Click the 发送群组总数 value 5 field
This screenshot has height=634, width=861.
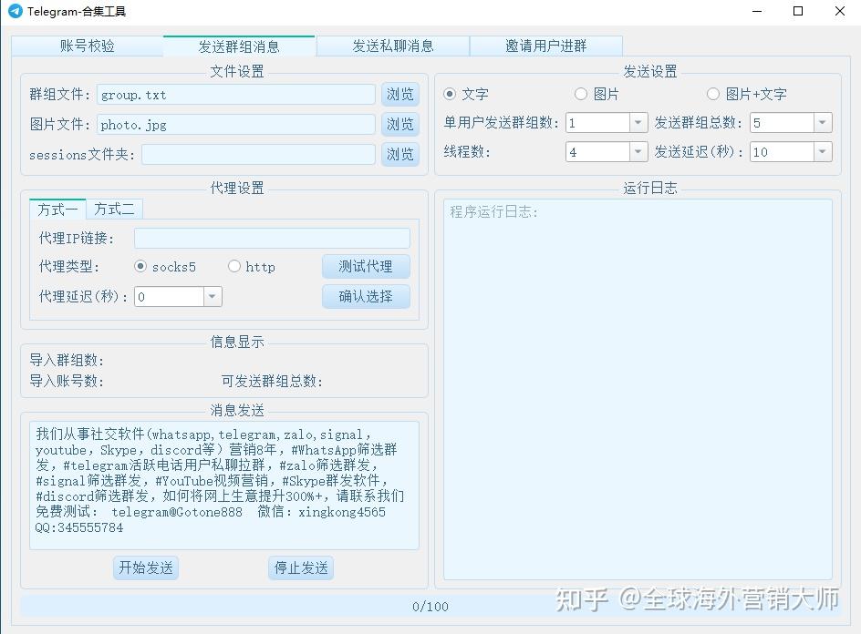tap(782, 123)
